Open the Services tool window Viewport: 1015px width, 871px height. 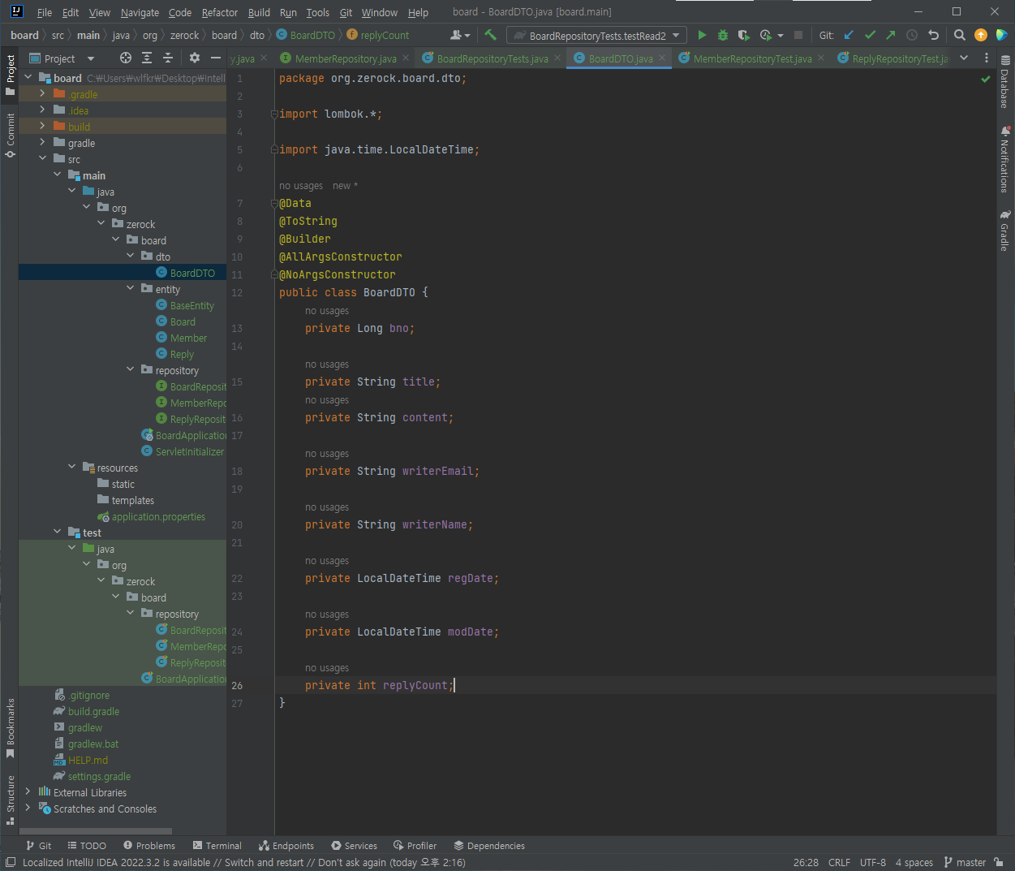click(353, 846)
